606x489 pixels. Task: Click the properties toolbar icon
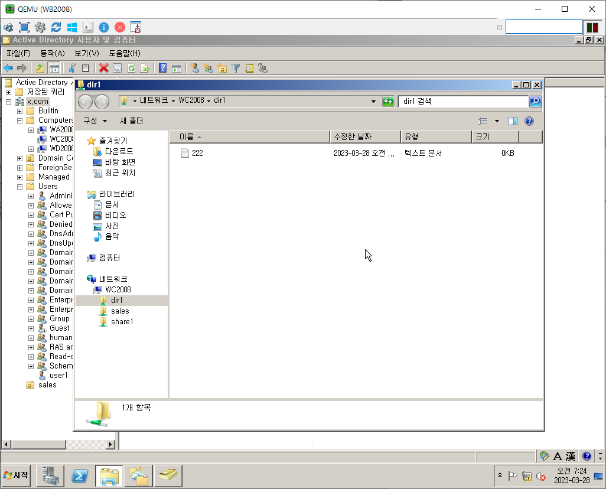(117, 69)
